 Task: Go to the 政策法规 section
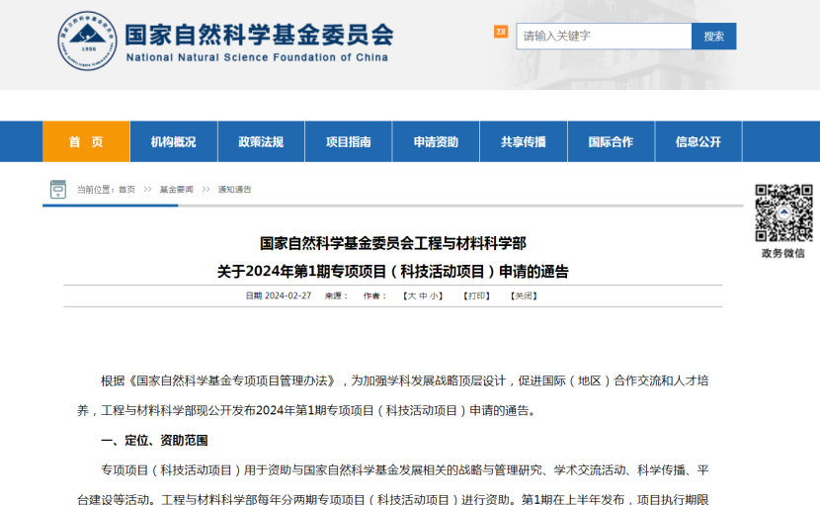261,142
